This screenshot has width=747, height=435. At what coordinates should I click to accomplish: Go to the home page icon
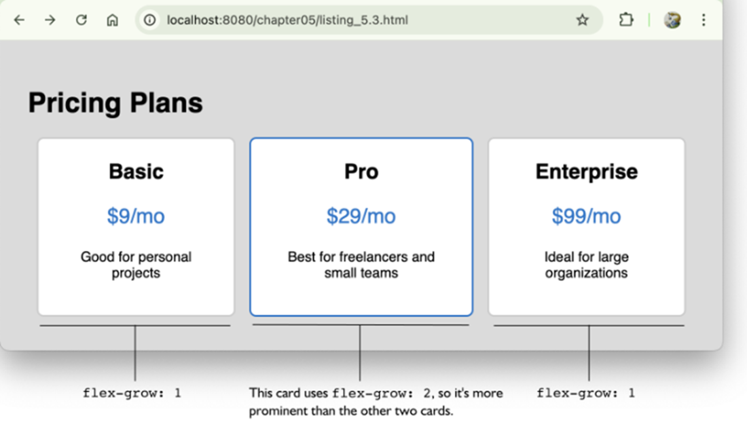113,20
